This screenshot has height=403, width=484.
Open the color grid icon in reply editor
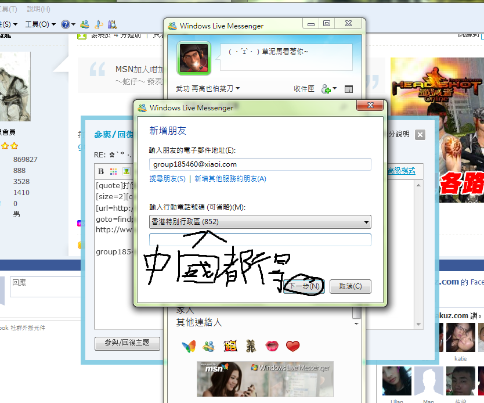click(x=114, y=171)
